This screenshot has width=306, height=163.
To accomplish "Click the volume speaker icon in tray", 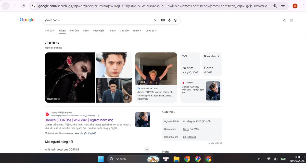I will pos(275,159).
